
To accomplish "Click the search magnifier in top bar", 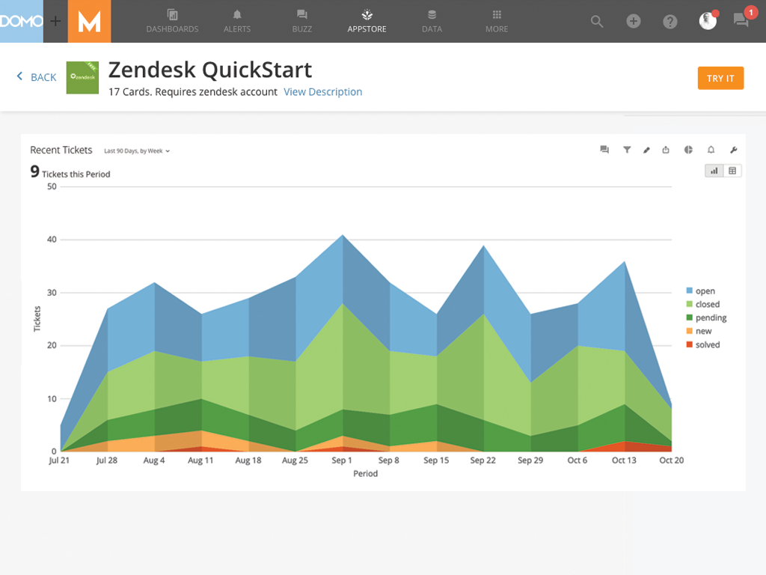I will click(x=597, y=22).
